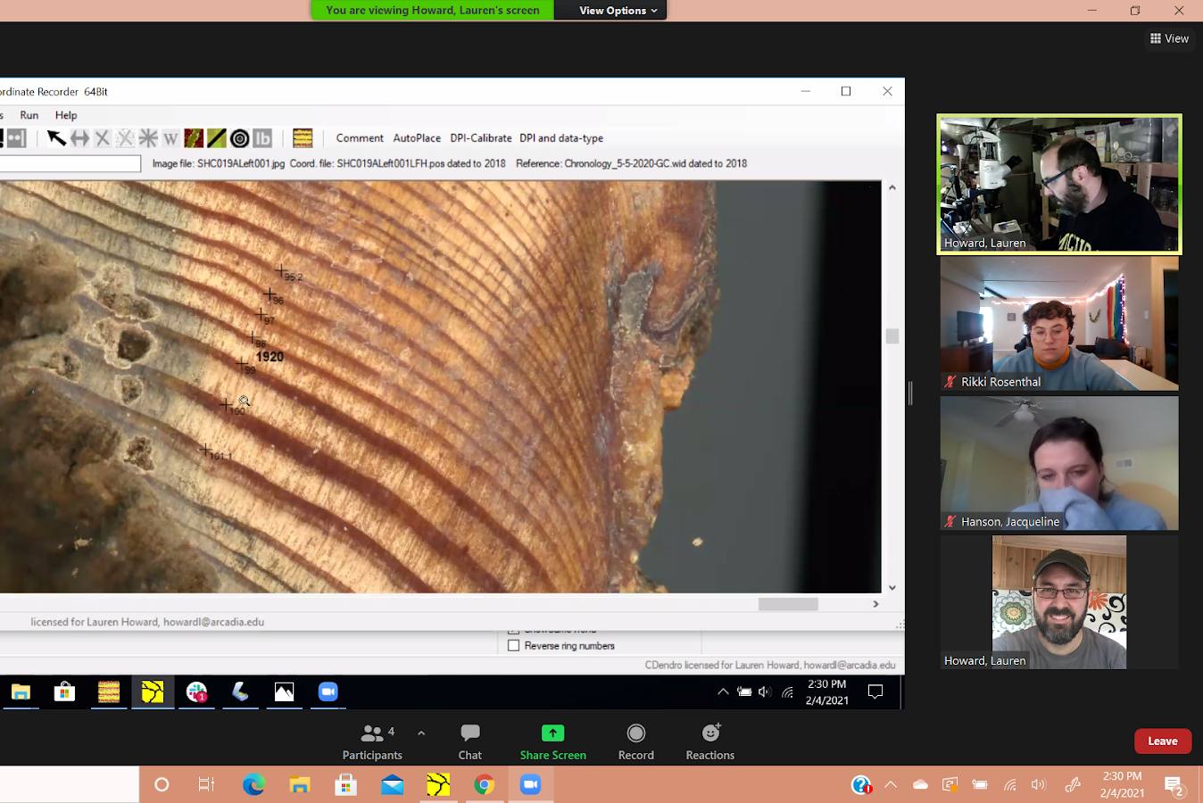The height and width of the screenshot is (803, 1203).
Task: Click the yellow CooRecorder icon in shared taskbar
Action: pyautogui.click(x=153, y=691)
